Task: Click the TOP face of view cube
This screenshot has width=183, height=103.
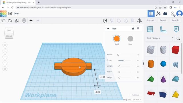Action: tap(9, 30)
